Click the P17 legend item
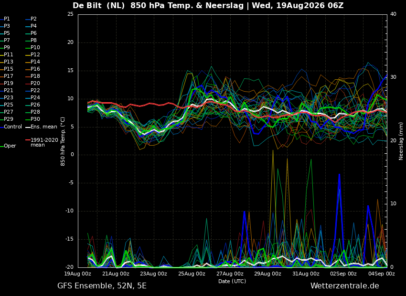 pos(7,76)
